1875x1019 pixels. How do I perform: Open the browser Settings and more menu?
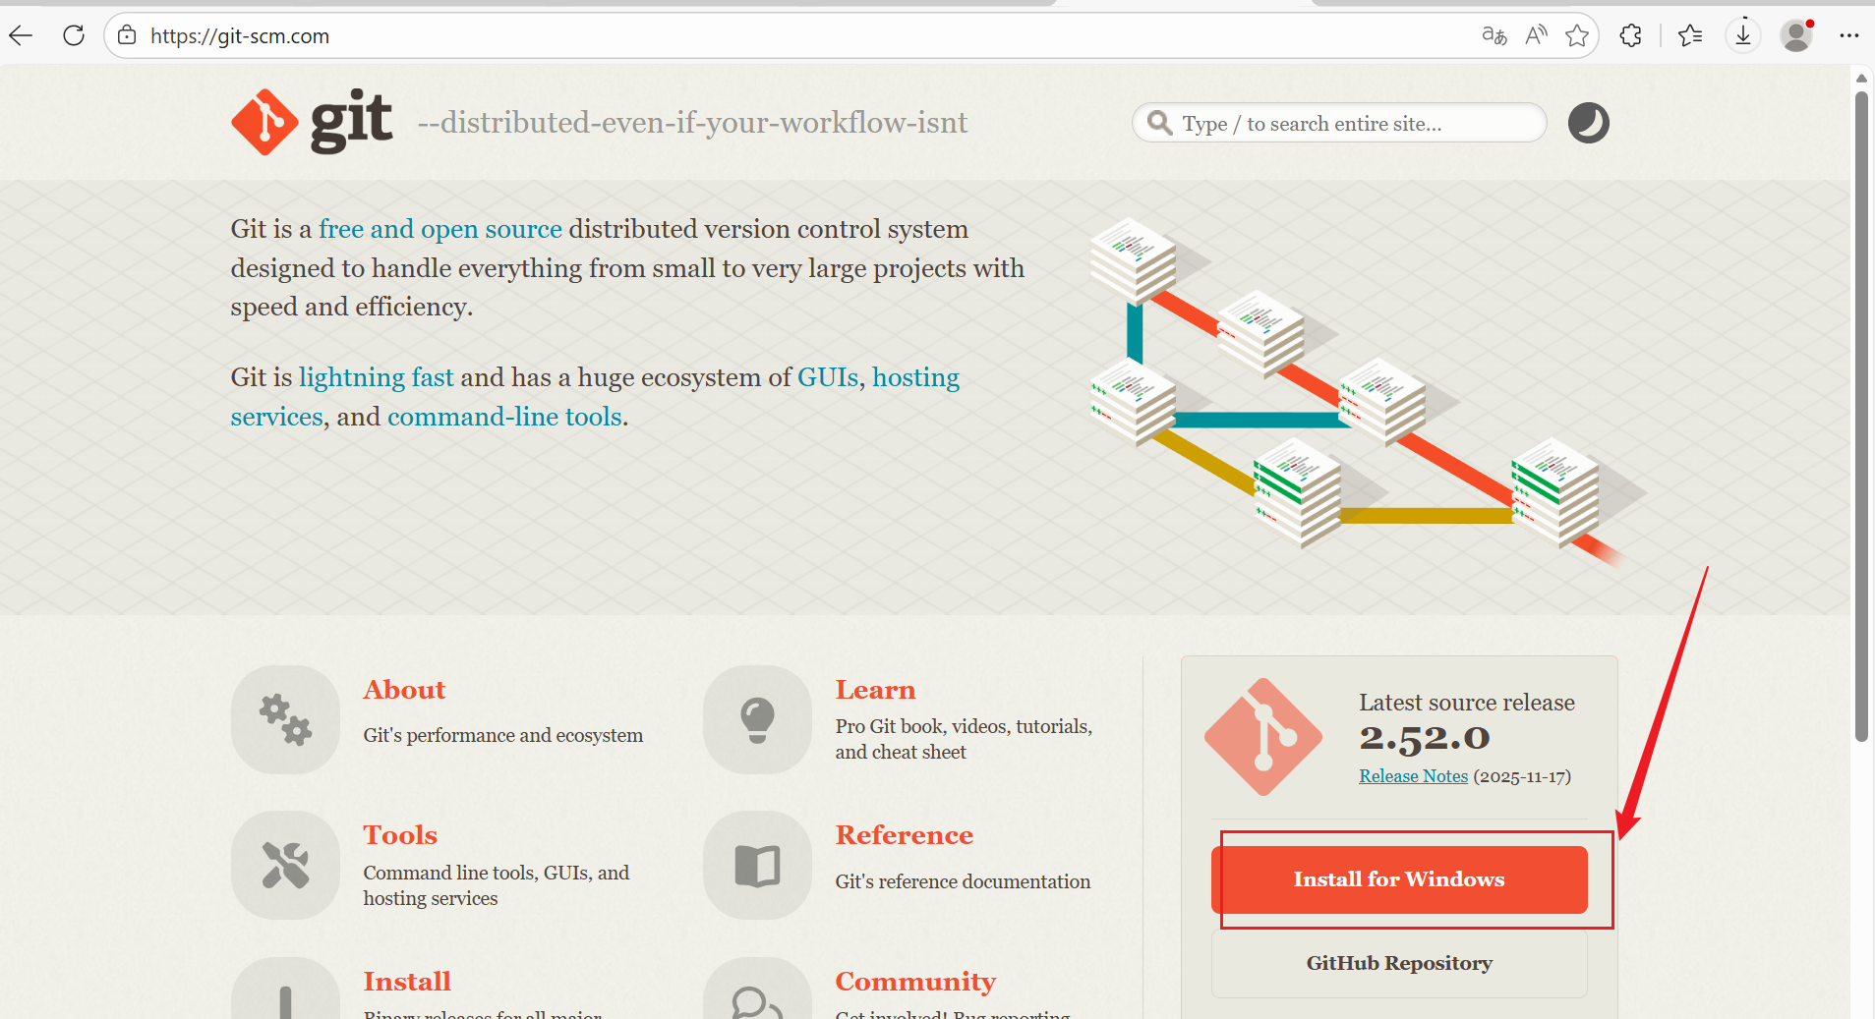pyautogui.click(x=1848, y=36)
